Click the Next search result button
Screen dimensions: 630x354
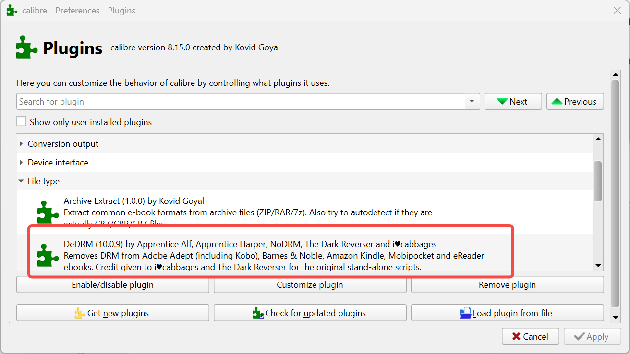click(513, 101)
